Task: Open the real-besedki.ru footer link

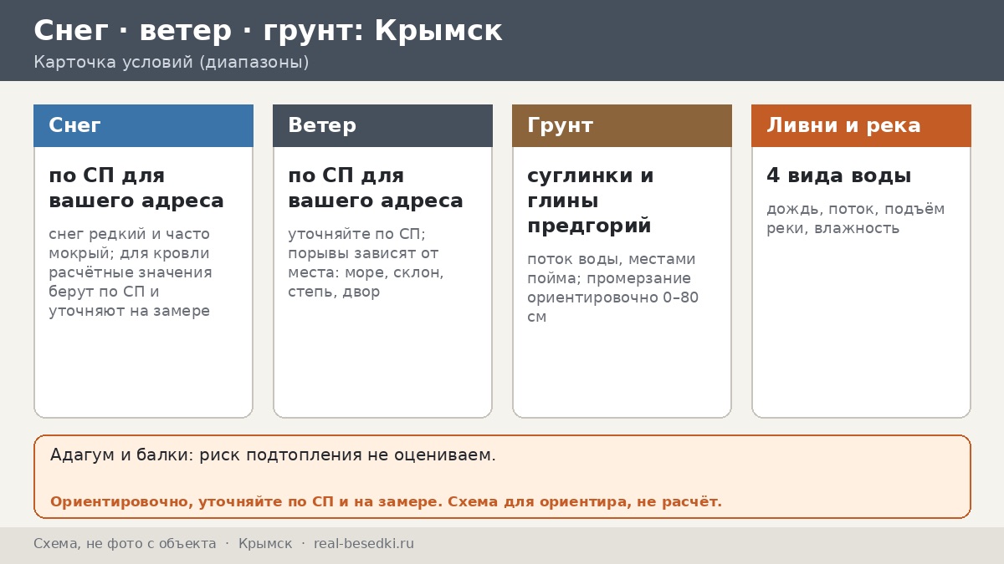Action: pyautogui.click(x=364, y=544)
